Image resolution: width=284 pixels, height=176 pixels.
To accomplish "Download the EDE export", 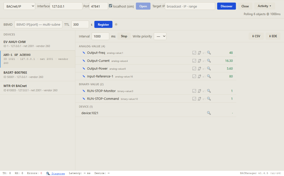I will pos(273,36).
